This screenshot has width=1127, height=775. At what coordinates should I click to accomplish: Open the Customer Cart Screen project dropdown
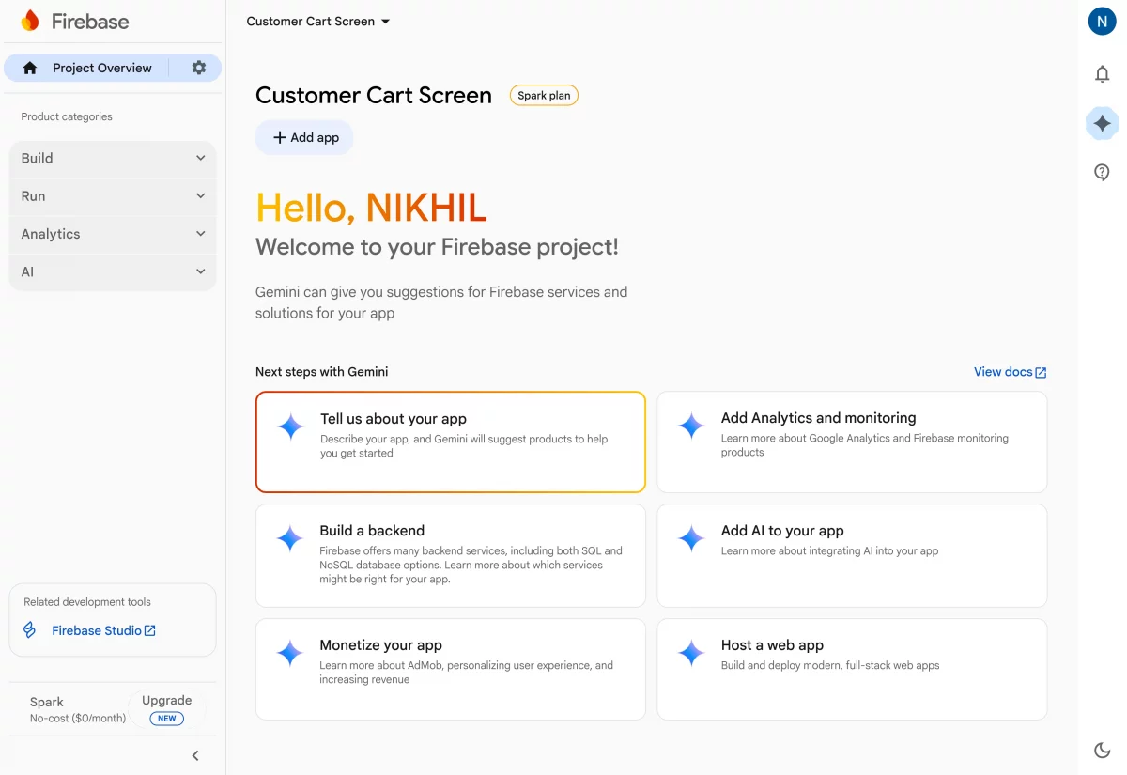click(x=317, y=22)
